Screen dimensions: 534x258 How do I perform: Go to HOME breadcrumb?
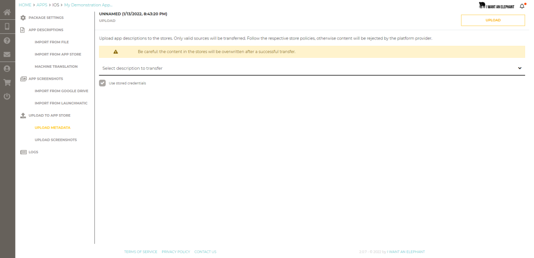(x=25, y=5)
